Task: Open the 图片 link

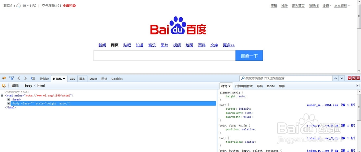Action: pyautogui.click(x=164, y=45)
